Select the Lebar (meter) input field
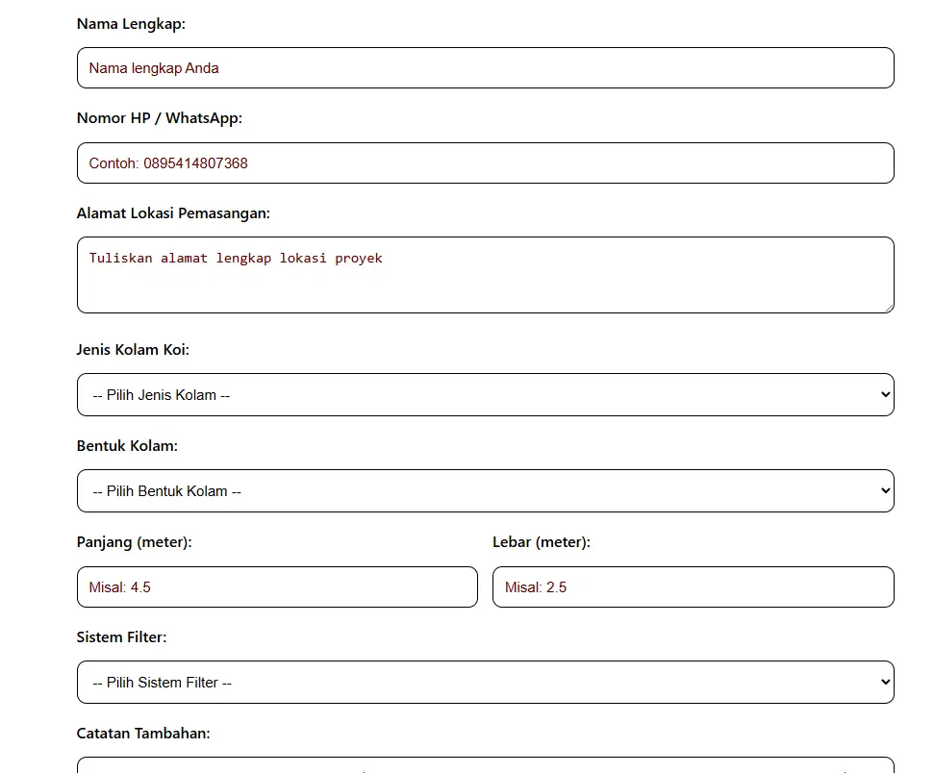The width and height of the screenshot is (934, 773). point(693,587)
